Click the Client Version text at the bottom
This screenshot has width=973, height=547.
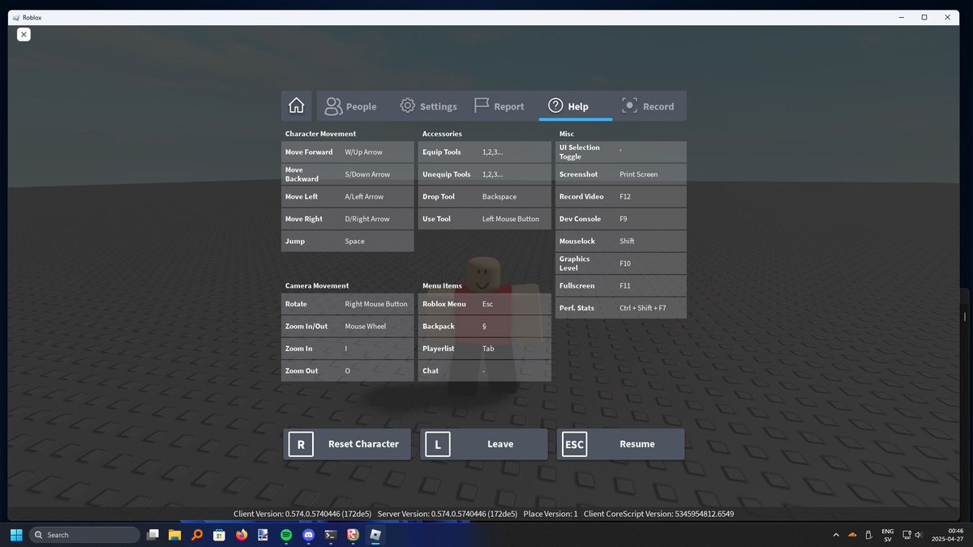coord(302,514)
